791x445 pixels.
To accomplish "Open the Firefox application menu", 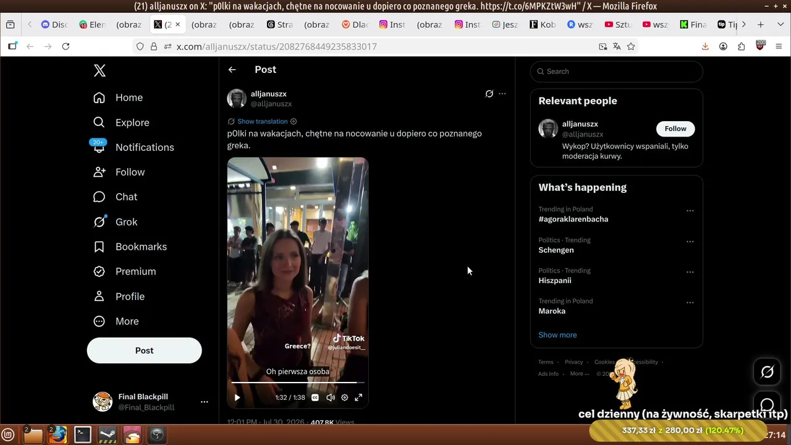I will point(779,46).
